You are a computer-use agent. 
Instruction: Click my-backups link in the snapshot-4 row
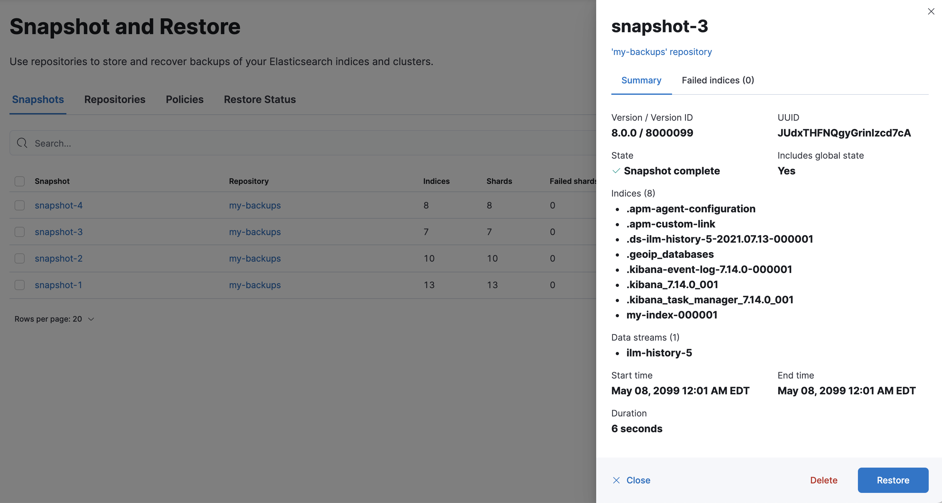255,205
